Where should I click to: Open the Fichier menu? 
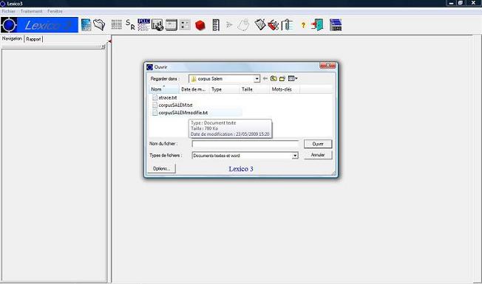(x=8, y=11)
